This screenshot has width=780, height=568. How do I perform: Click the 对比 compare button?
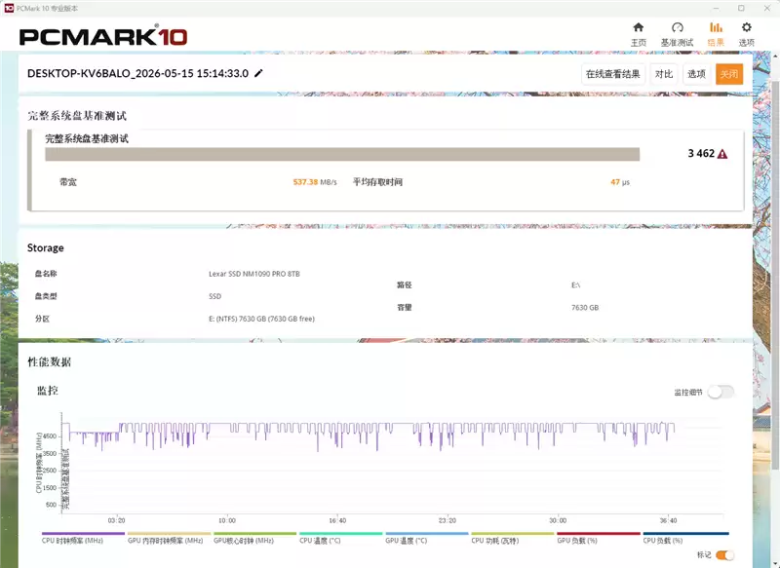click(x=664, y=74)
